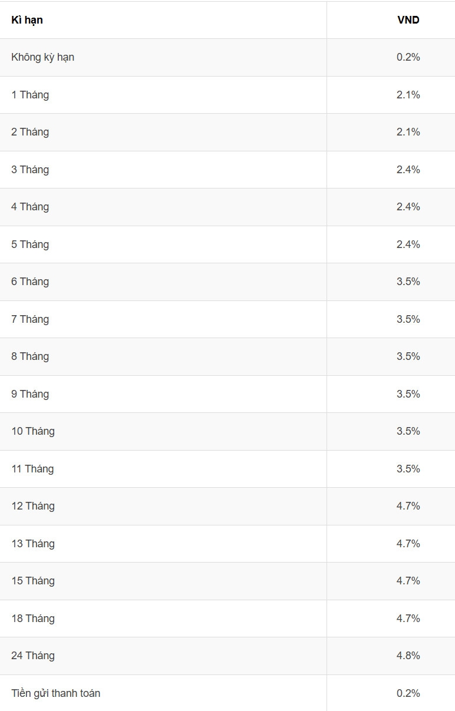The width and height of the screenshot is (455, 711).
Task: Select the "18 Tháng" row label
Action: pyautogui.click(x=33, y=619)
